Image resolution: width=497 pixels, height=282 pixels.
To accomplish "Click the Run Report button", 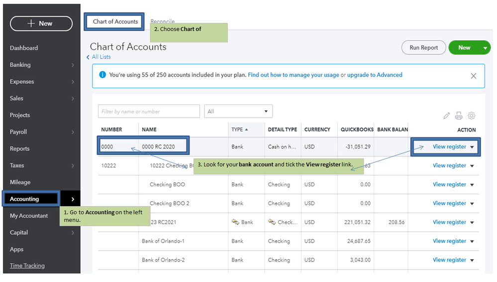I will coord(423,48).
